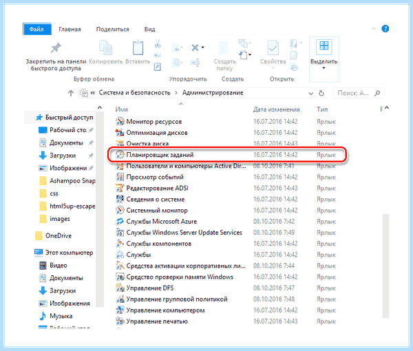Select Быстрый доступ in navigation pane
Screen dimensions: 413x351
click(x=64, y=118)
